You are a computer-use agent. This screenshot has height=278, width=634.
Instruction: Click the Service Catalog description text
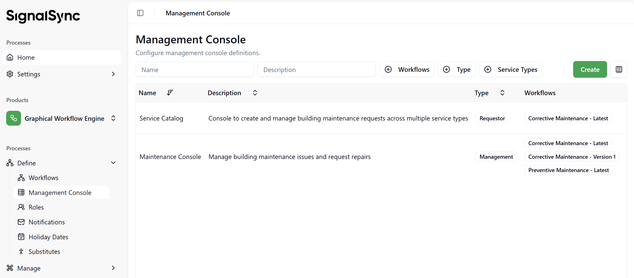tap(338, 118)
